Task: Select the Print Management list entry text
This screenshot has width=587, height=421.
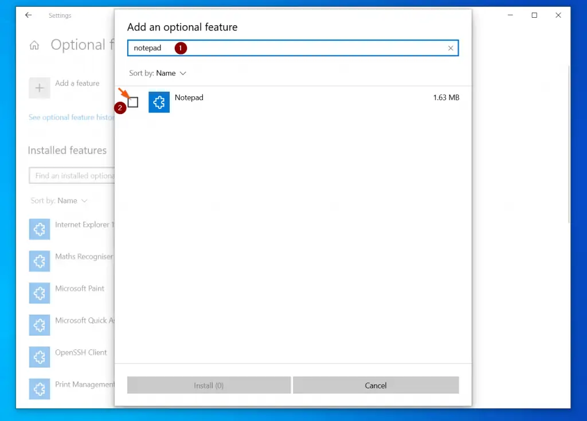Action: (85, 385)
